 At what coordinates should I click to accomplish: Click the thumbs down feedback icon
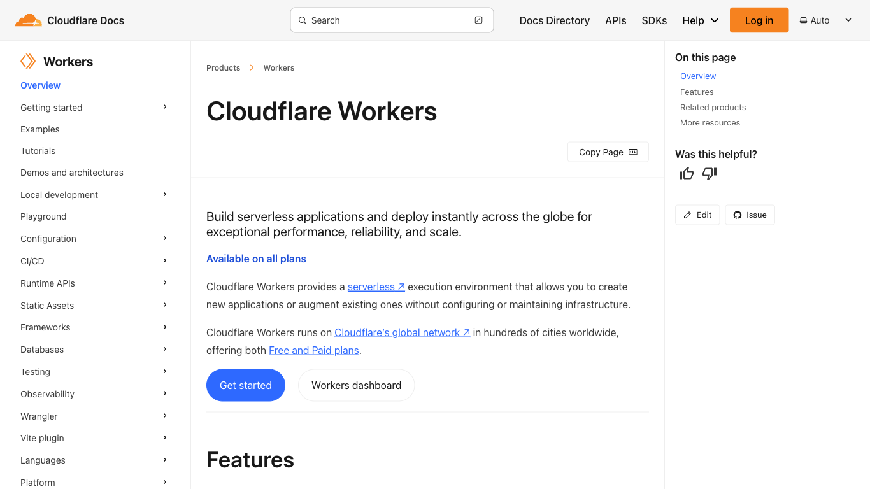click(x=710, y=173)
